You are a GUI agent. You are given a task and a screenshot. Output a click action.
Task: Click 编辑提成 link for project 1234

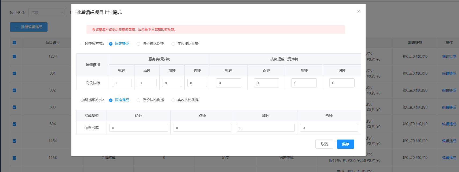[x=449, y=57]
